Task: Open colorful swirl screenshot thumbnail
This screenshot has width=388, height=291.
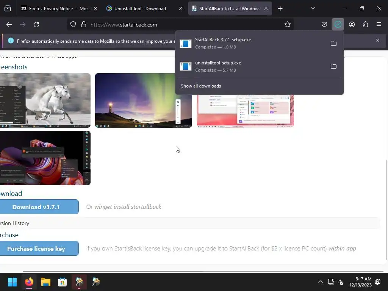Action: pyautogui.click(x=45, y=158)
